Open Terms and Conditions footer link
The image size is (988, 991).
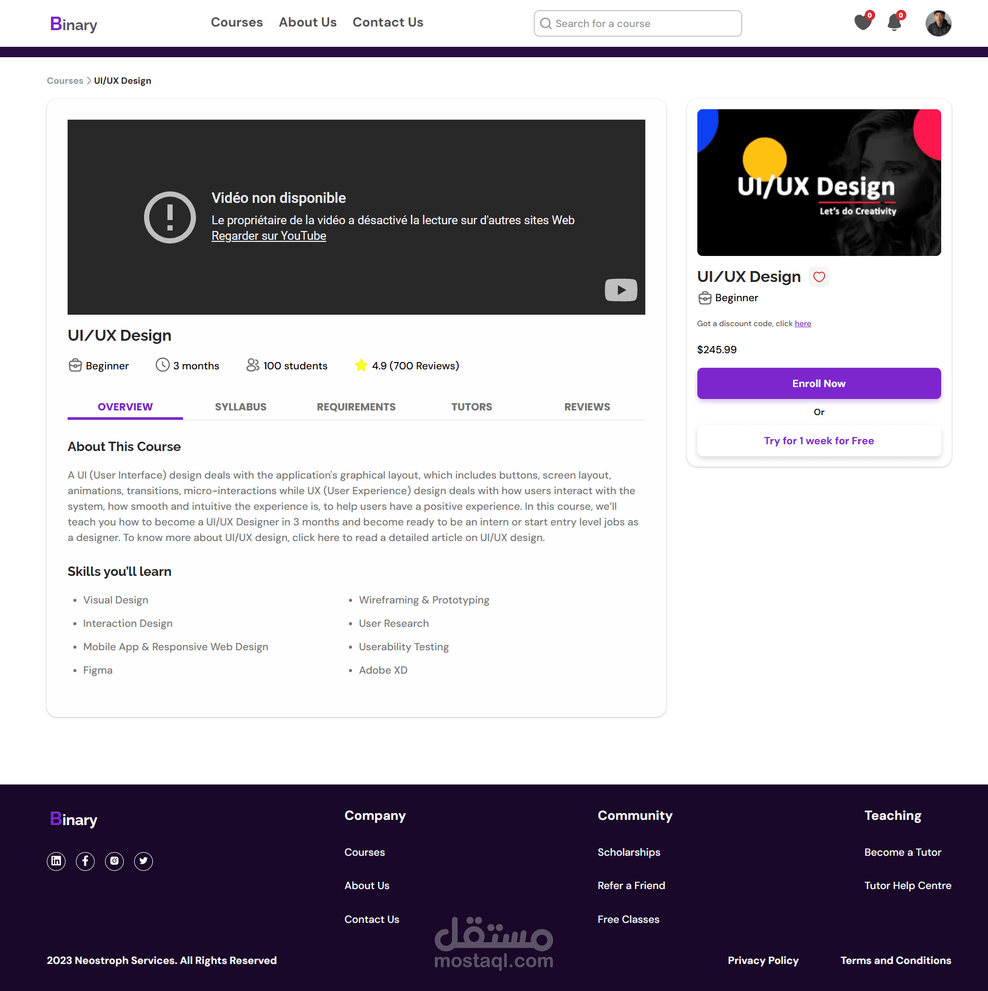coord(896,960)
